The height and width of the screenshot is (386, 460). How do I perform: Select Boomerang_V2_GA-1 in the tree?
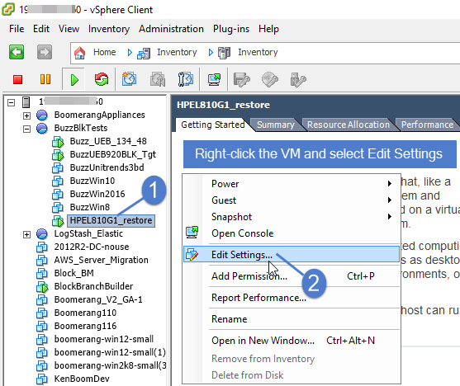(98, 299)
